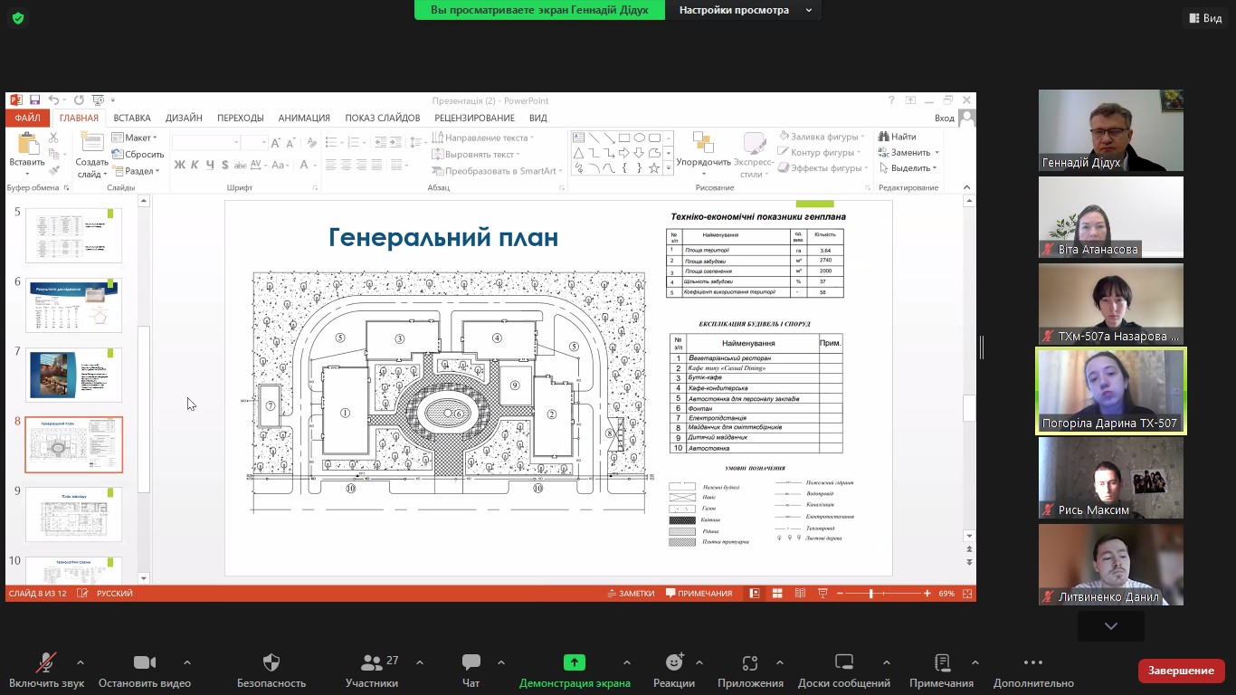
Task: Click the Share Screen icon
Action: [575, 662]
